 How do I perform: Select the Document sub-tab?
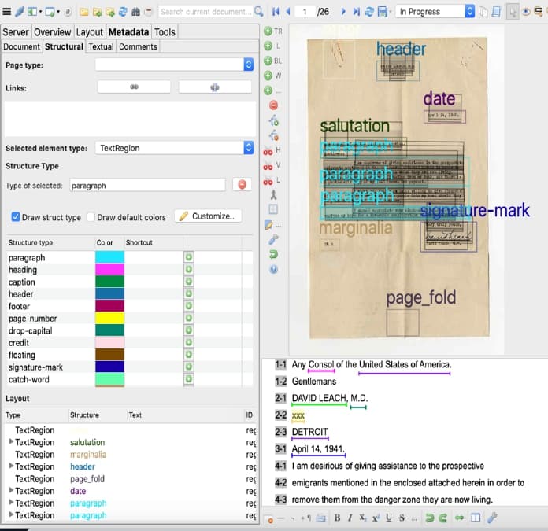(22, 46)
